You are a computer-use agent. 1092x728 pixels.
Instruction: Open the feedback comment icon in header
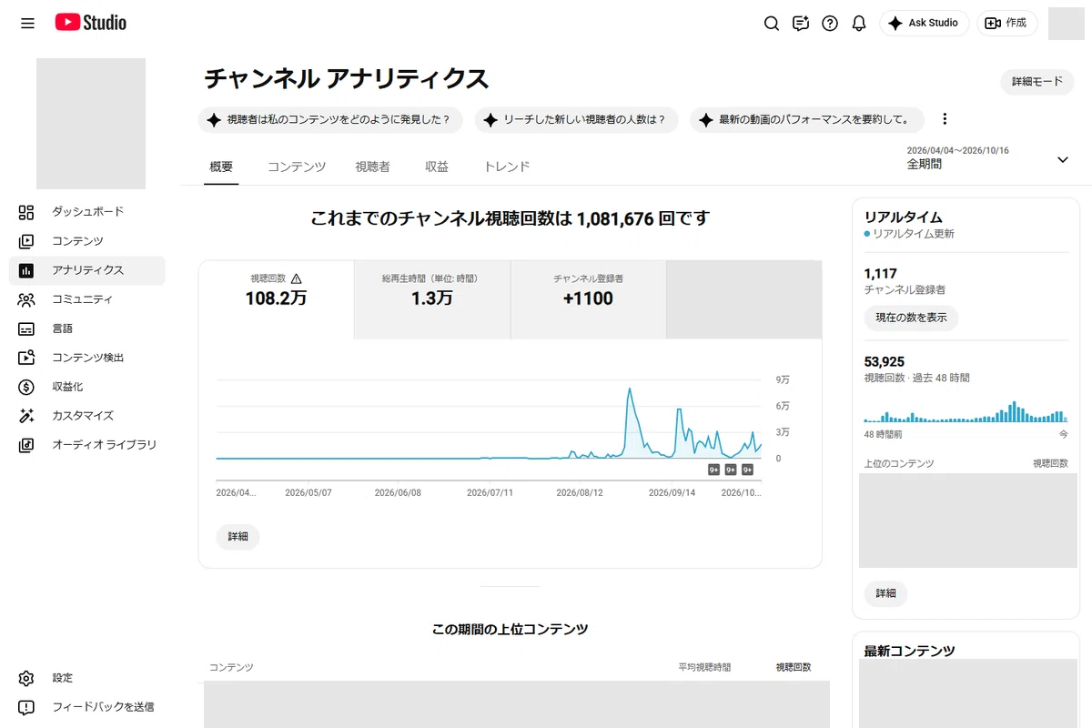[801, 24]
